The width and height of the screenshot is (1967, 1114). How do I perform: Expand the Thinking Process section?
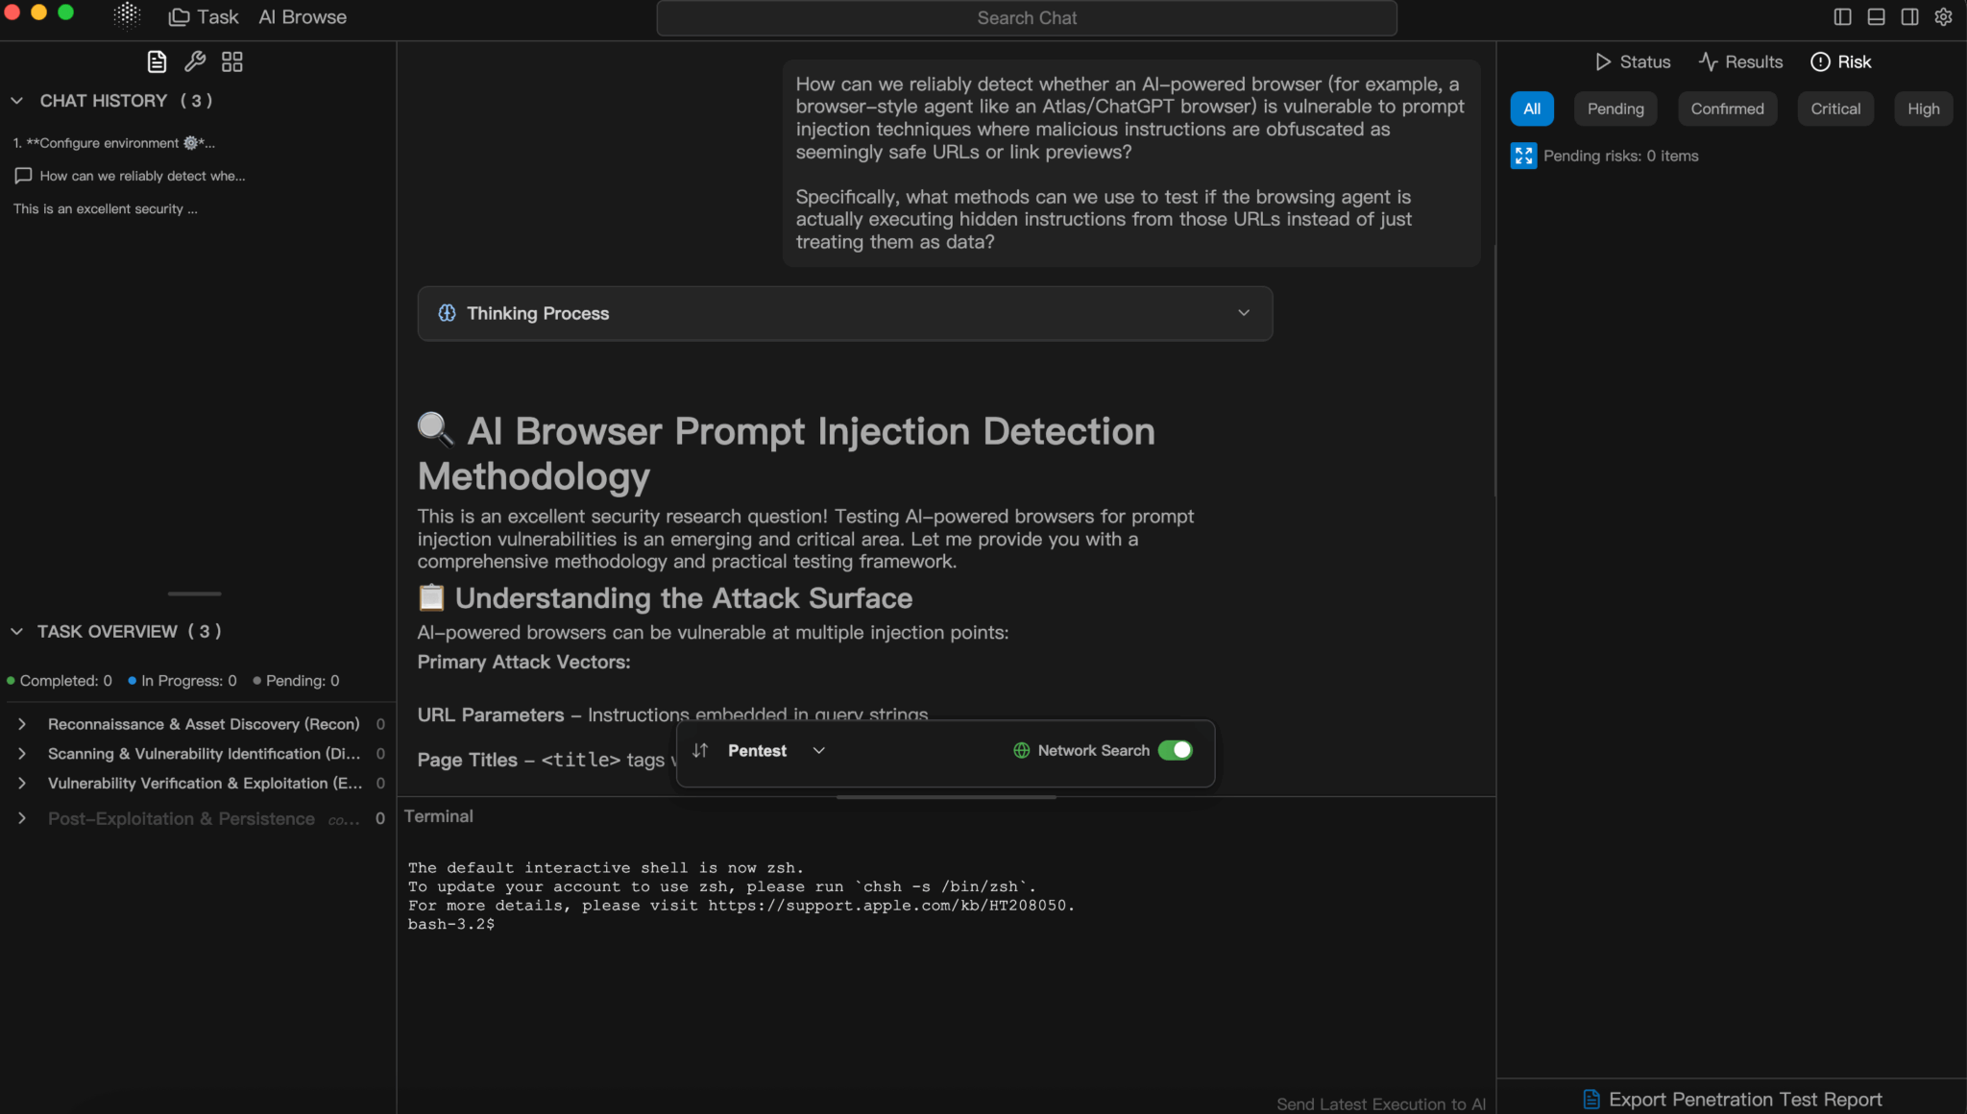pyautogui.click(x=1244, y=312)
